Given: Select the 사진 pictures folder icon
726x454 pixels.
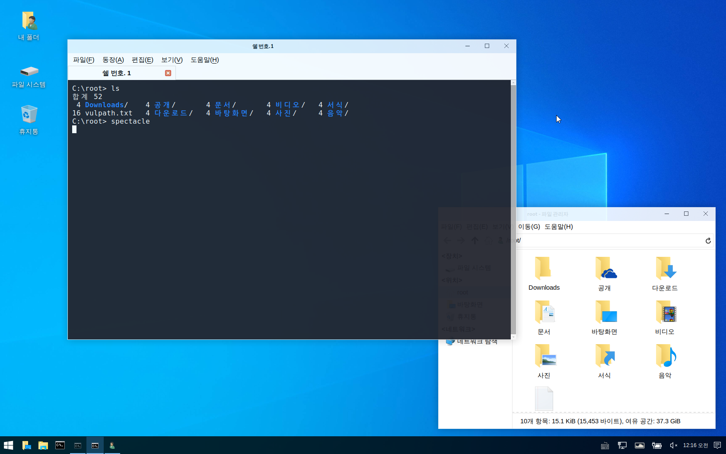Looking at the screenshot, I should click(544, 361).
